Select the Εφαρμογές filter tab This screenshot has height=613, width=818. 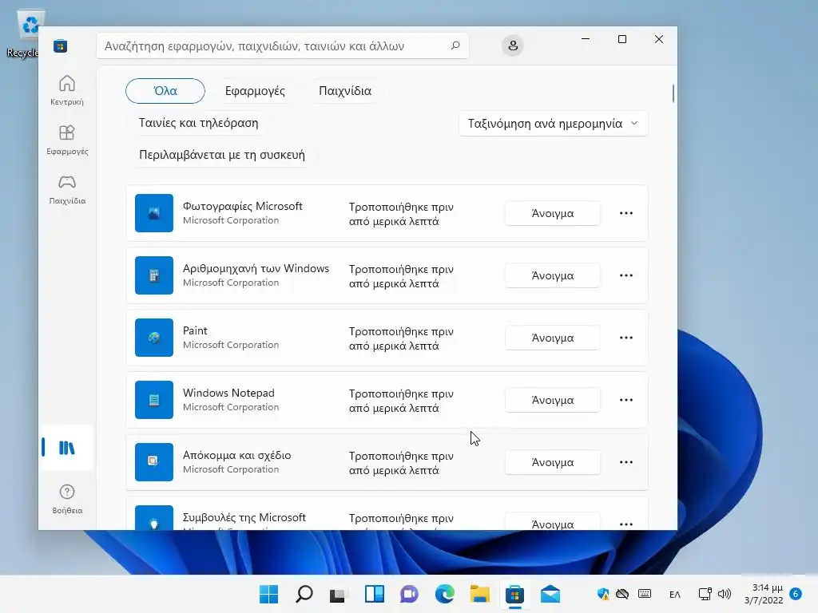[255, 91]
